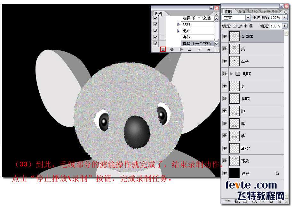
Task: Open the Actions panel flyout menu arrow
Action: click(x=216, y=14)
